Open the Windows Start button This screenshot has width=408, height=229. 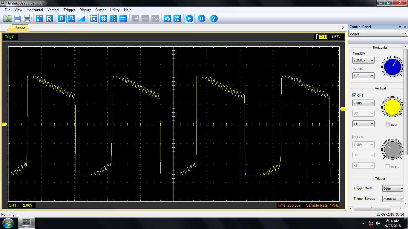pos(8,223)
